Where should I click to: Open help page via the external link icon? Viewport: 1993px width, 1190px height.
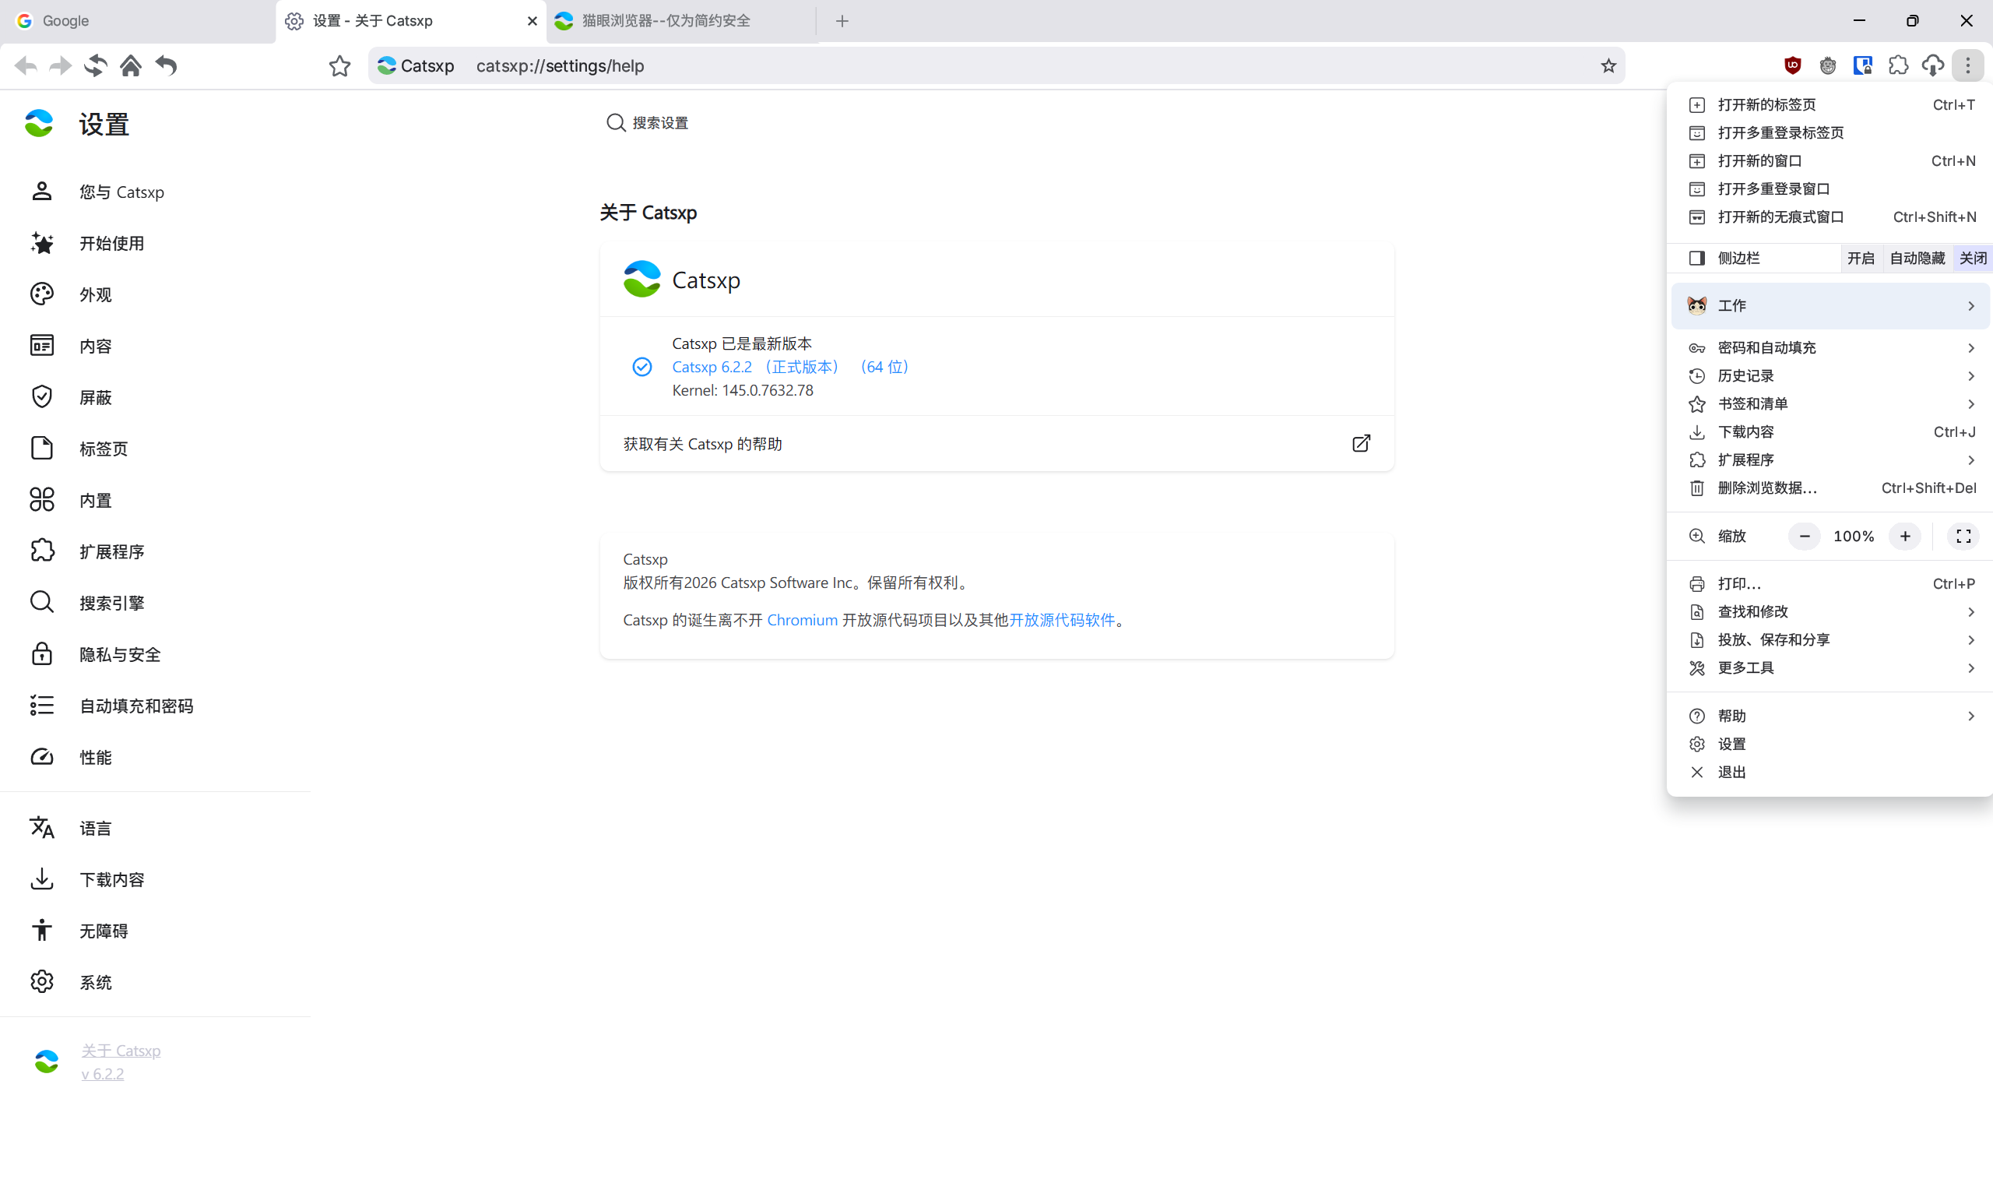coord(1361,442)
